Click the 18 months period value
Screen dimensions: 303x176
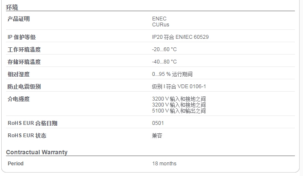point(164,164)
